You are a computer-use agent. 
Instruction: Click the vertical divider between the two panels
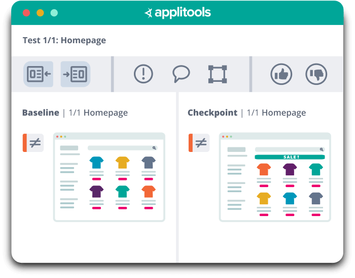click(177, 177)
